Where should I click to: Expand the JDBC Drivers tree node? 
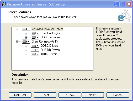[x=26, y=54]
